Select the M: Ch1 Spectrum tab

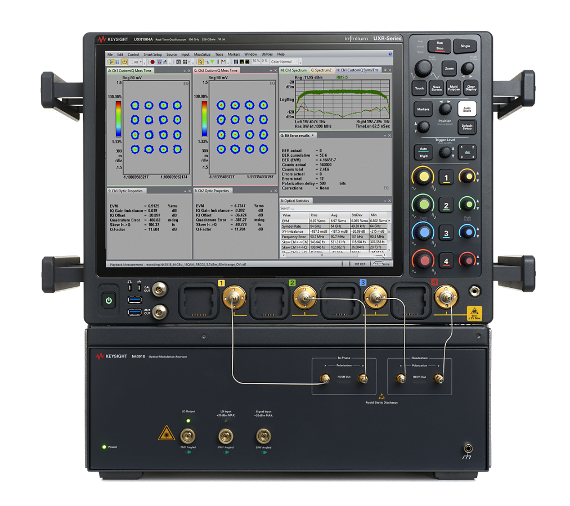[x=293, y=70]
